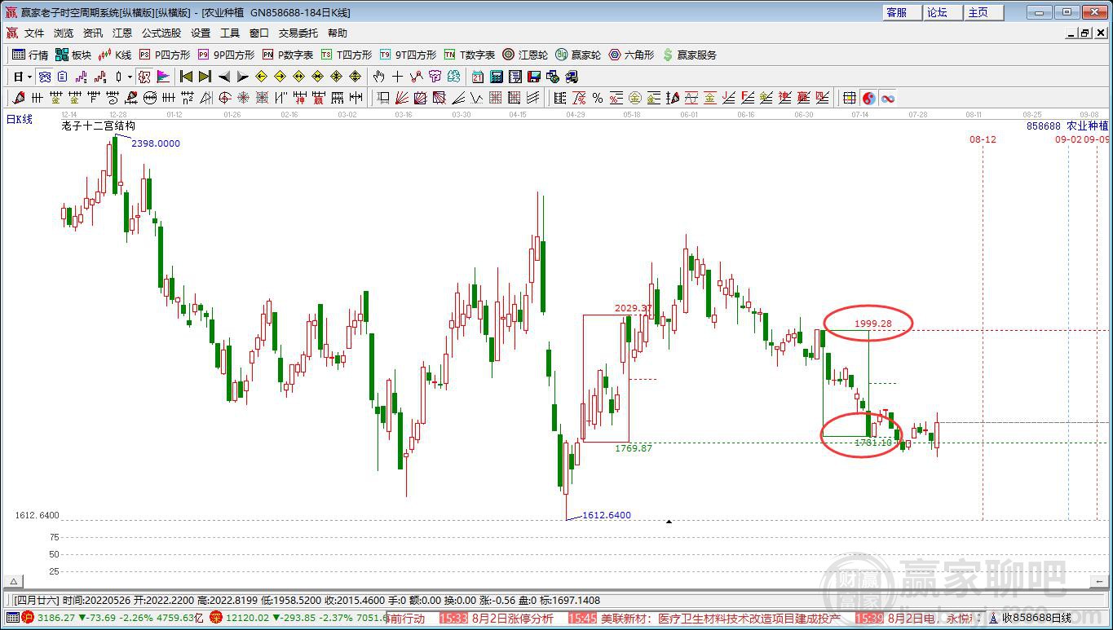Click the 2029.37 price label
Image resolution: width=1113 pixels, height=630 pixels.
[x=634, y=308]
